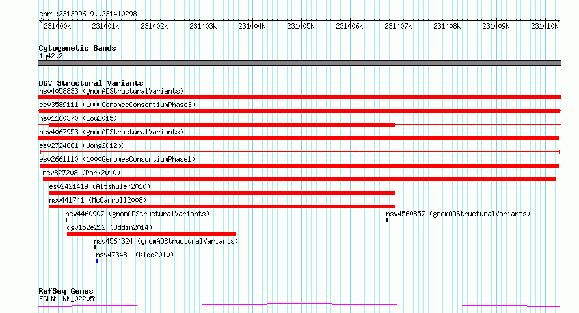
Task: Click the magenta EGLN1 gene line
Action: tap(299, 305)
